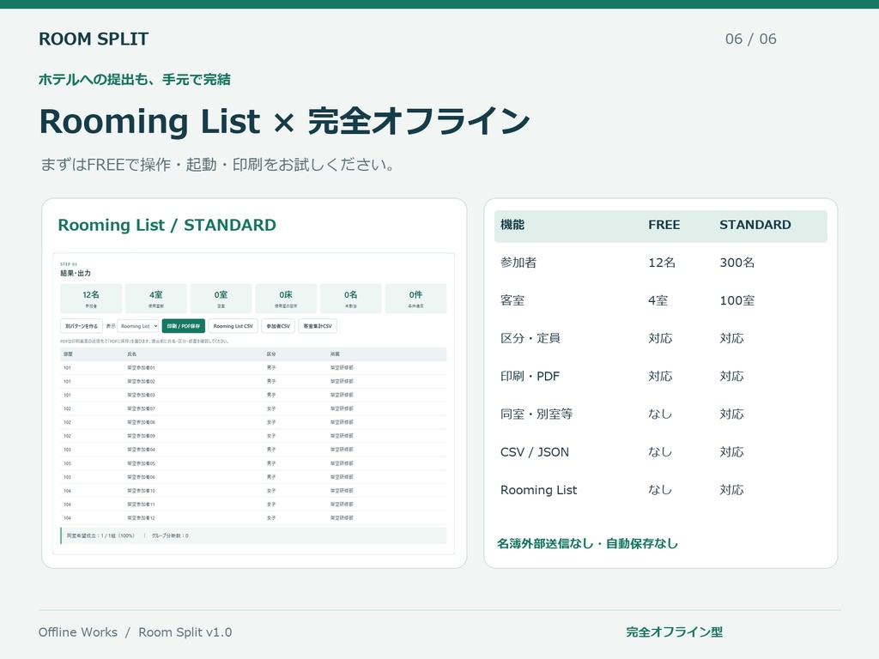Select the row for 架空参加者04

[x=253, y=450]
